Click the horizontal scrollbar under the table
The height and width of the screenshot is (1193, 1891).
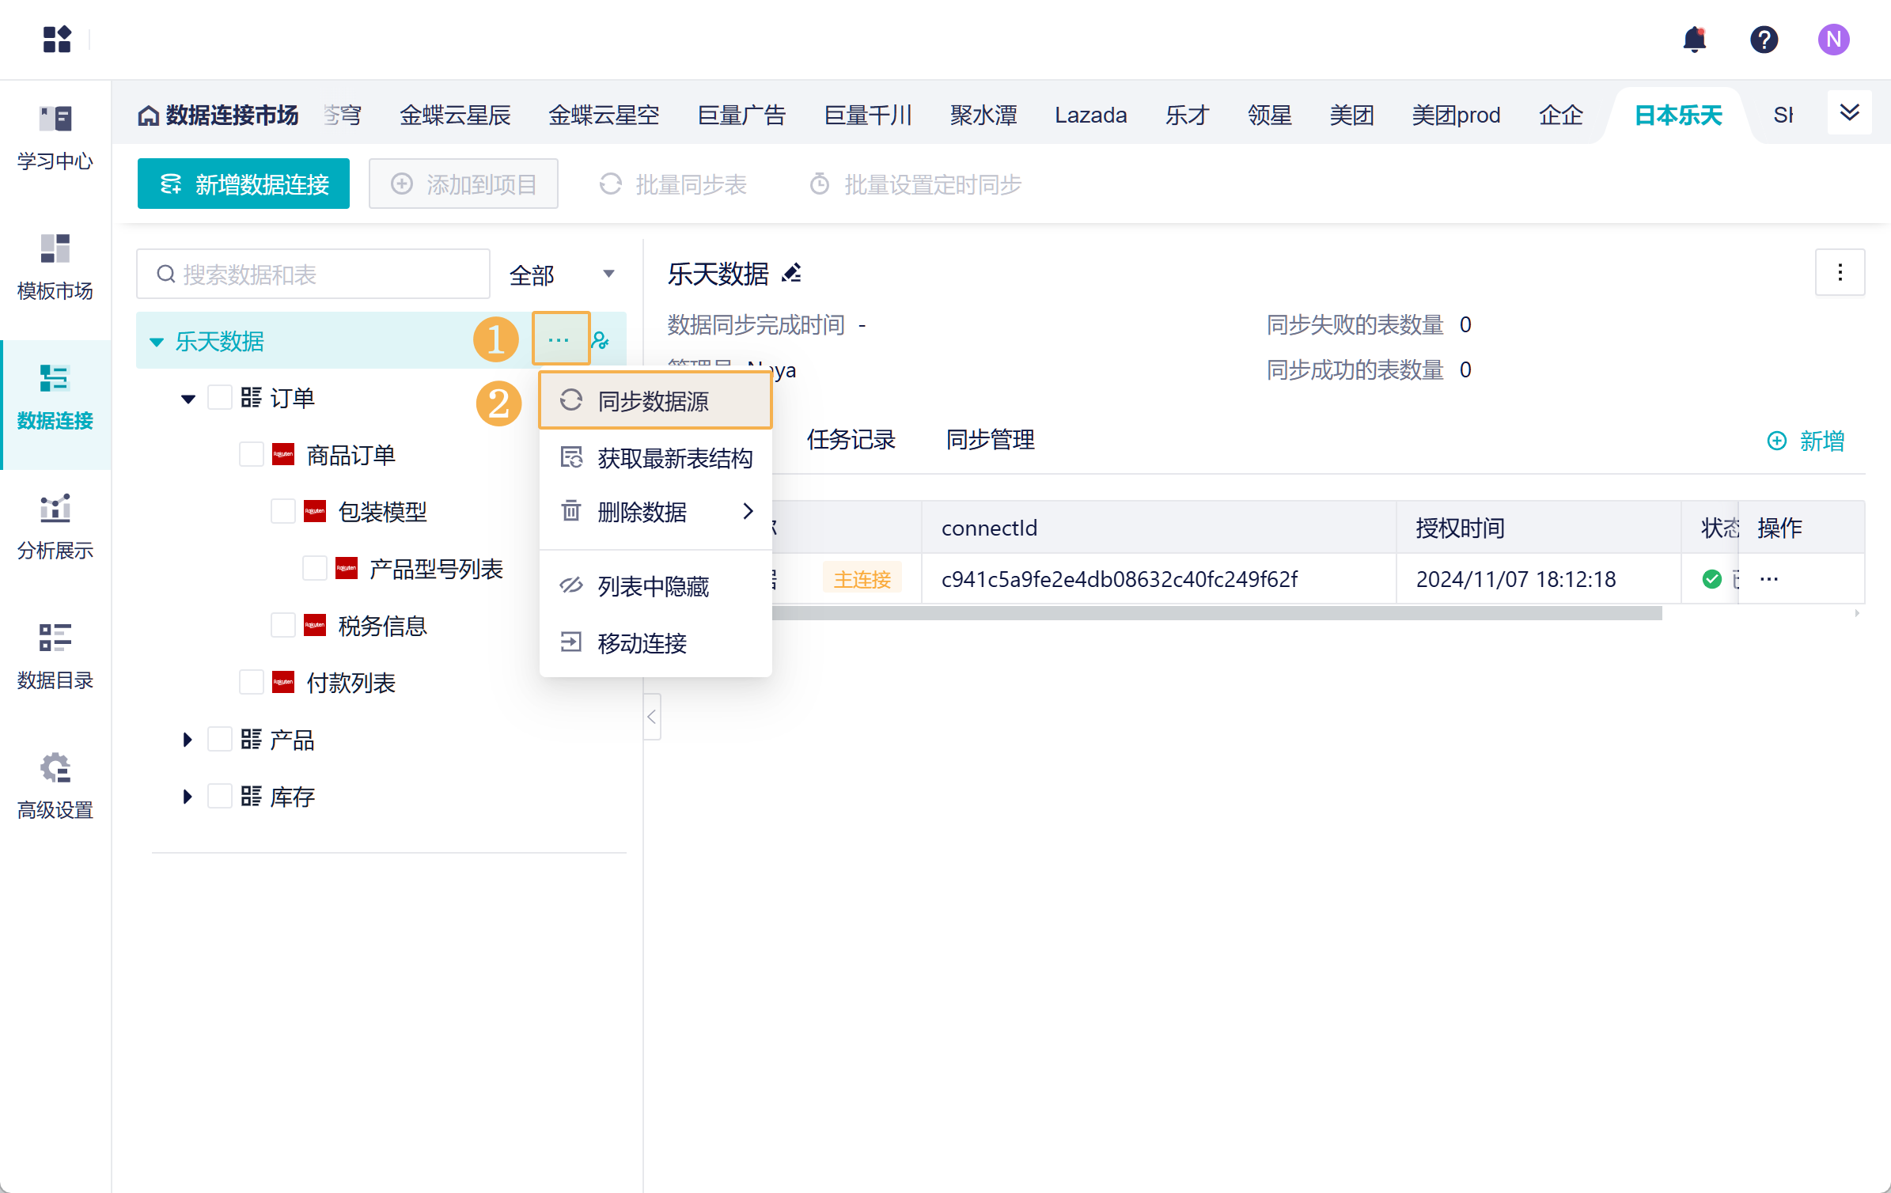tap(1217, 613)
